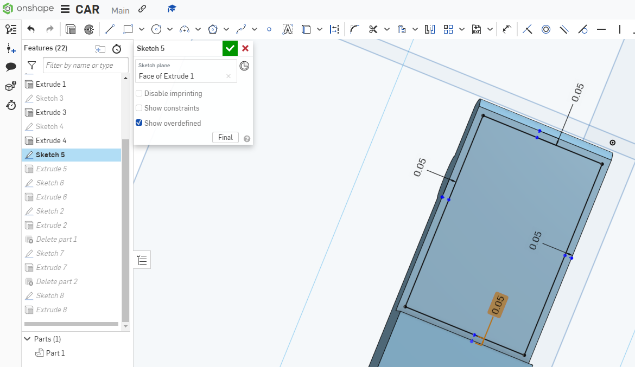Select the Corner rectangle tool
Screen dimensions: 635x367
(128, 29)
